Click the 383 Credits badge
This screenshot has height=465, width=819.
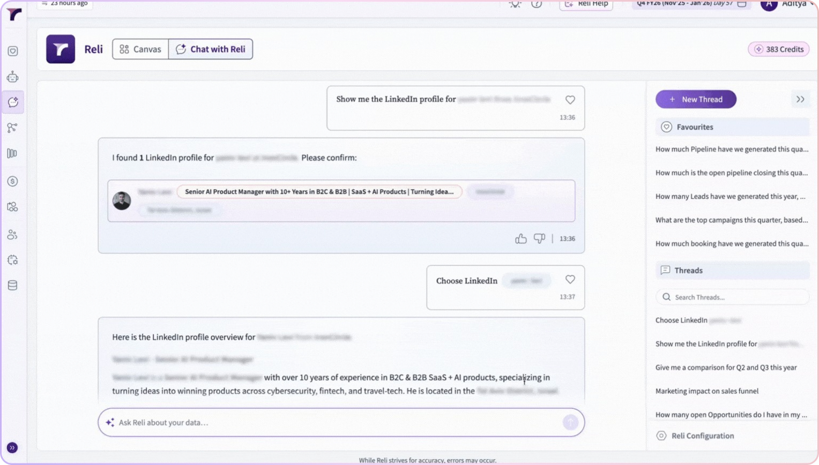pyautogui.click(x=779, y=49)
